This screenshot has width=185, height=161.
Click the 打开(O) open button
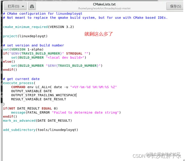[15, 6]
